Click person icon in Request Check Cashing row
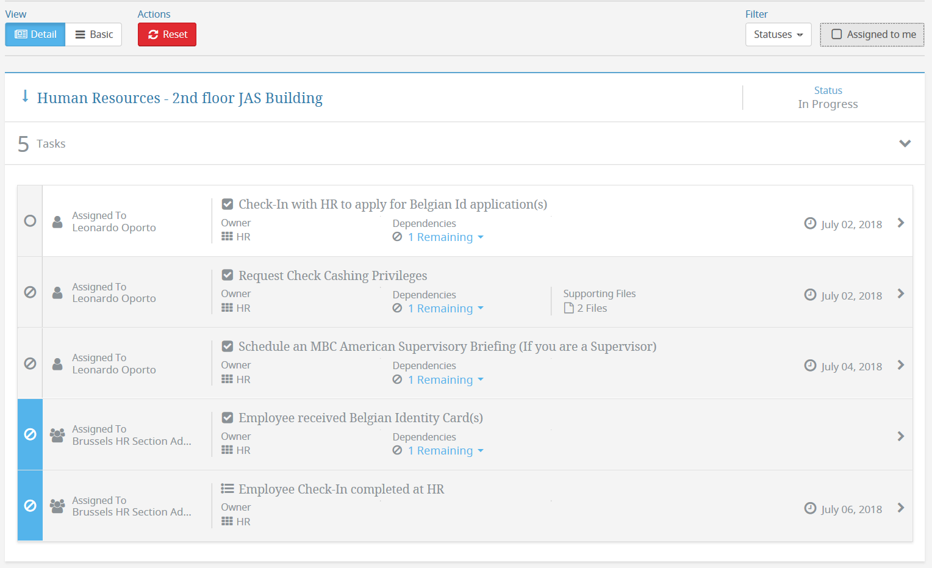The height and width of the screenshot is (568, 932). point(57,293)
